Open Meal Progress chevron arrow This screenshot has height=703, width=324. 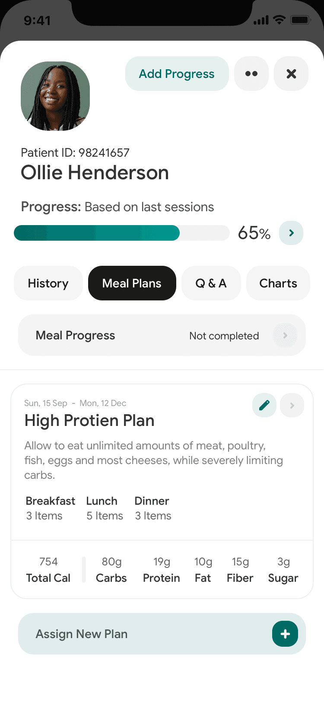pos(285,335)
